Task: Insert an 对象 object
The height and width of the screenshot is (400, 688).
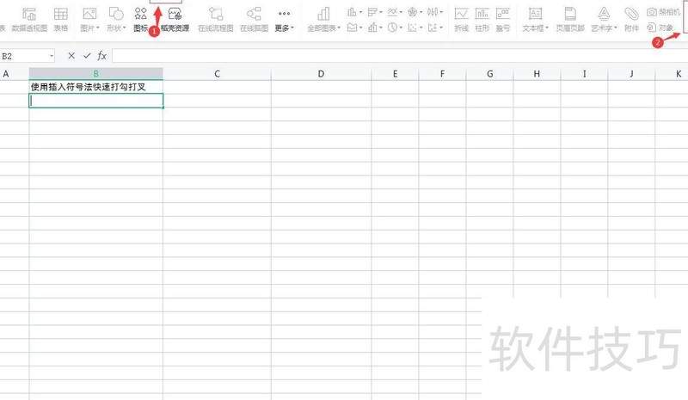Action: [660, 28]
